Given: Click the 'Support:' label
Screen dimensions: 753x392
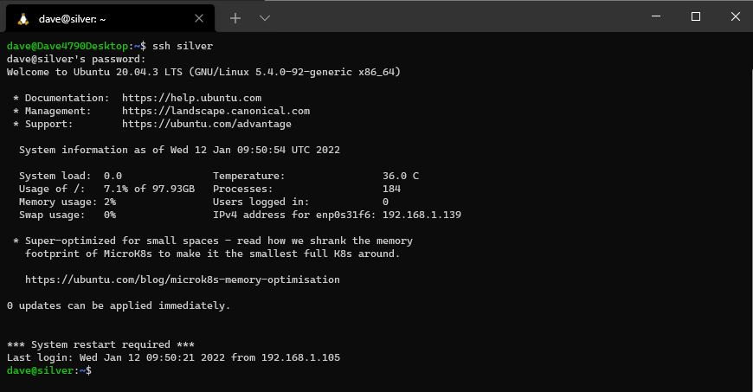Looking at the screenshot, I should pos(49,124).
